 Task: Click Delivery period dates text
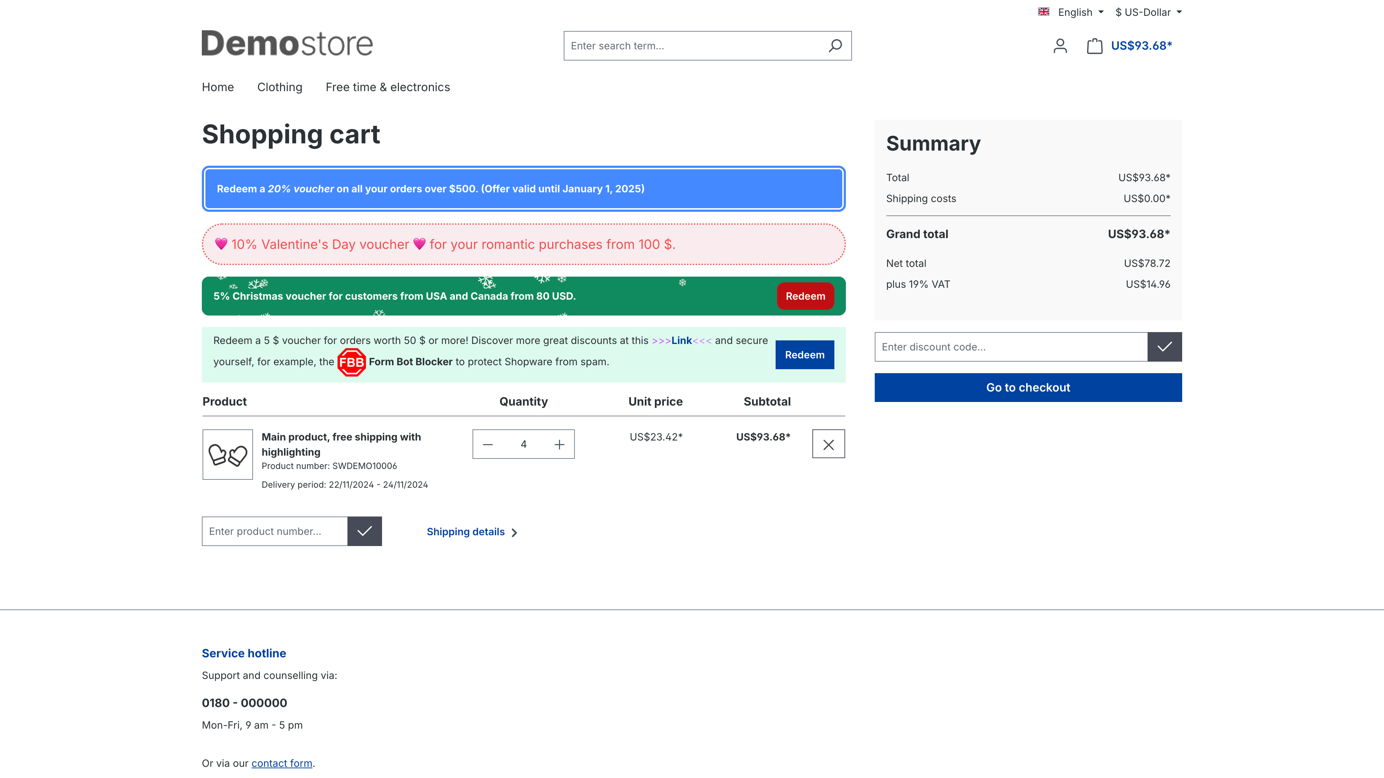tap(345, 485)
